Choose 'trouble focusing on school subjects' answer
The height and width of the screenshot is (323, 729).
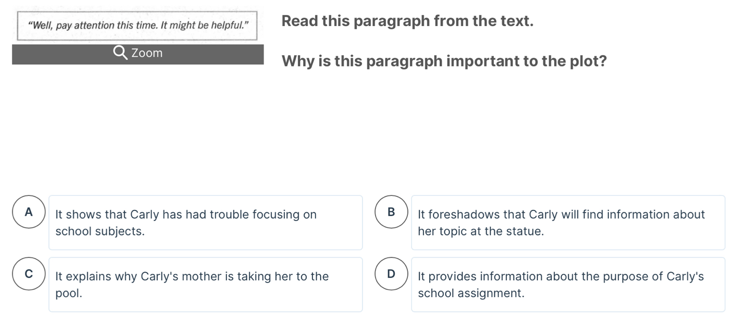(x=206, y=222)
